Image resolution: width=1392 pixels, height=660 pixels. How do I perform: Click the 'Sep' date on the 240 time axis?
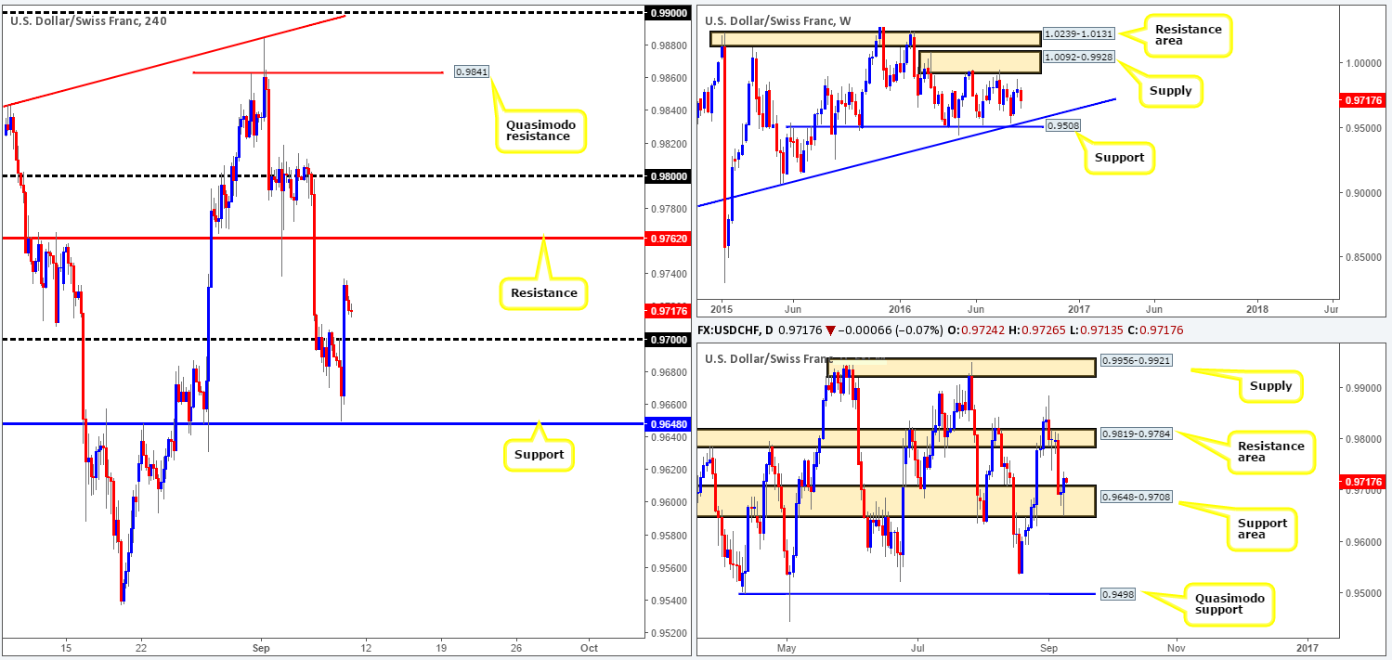point(260,647)
